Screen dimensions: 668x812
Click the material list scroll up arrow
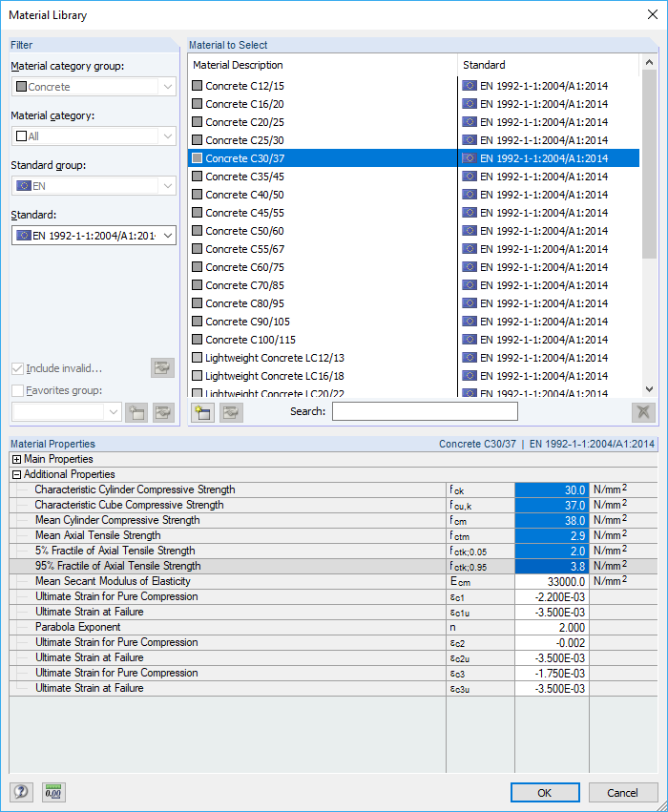[649, 62]
